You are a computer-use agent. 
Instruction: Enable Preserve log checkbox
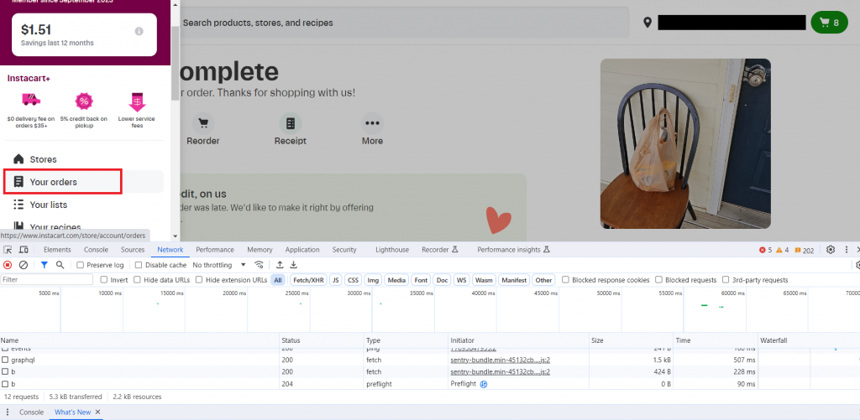tap(80, 265)
